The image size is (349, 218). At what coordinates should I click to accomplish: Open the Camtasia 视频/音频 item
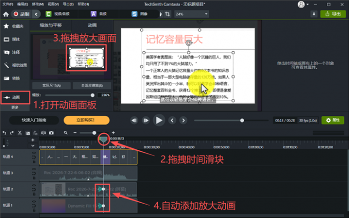click(57, 14)
